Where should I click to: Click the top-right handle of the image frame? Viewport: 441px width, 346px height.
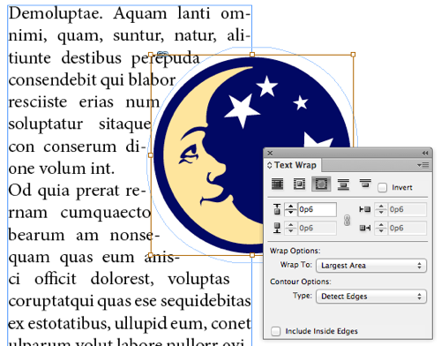pos(353,55)
